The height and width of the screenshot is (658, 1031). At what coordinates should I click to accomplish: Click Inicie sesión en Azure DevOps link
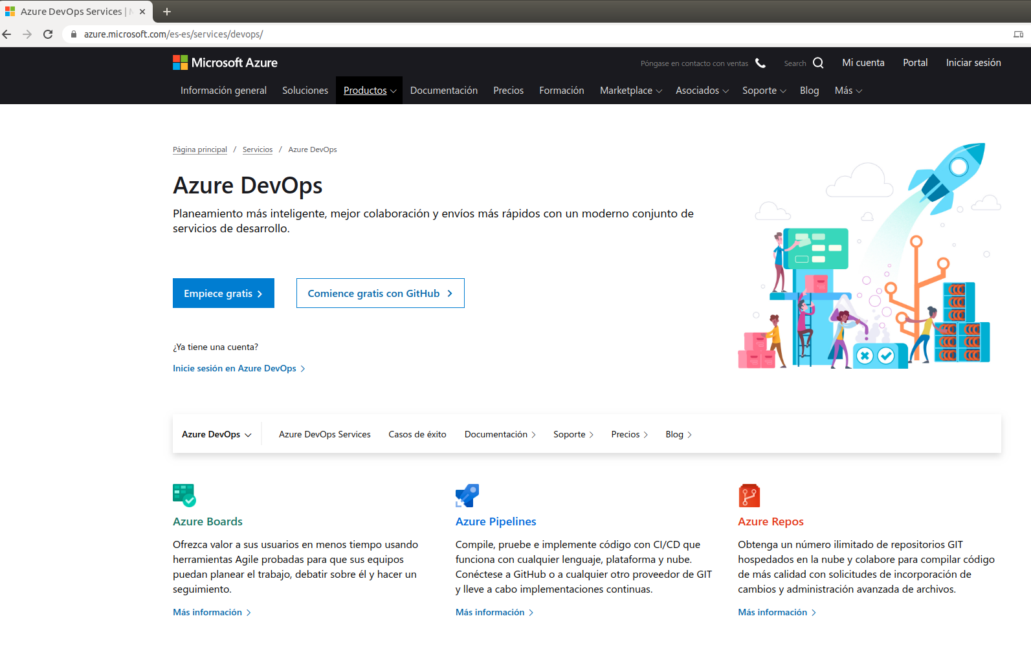(x=239, y=369)
